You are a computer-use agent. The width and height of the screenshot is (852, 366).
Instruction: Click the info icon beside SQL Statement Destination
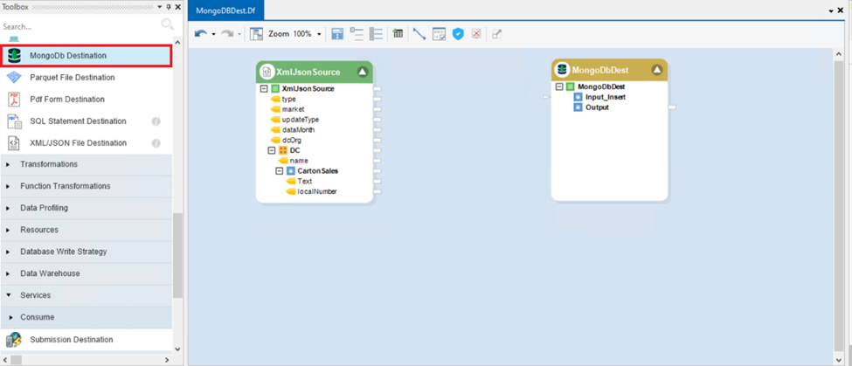pyautogui.click(x=156, y=121)
